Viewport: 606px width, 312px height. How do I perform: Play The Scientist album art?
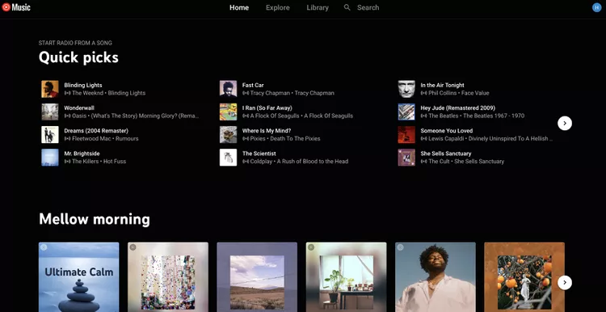[228, 158]
